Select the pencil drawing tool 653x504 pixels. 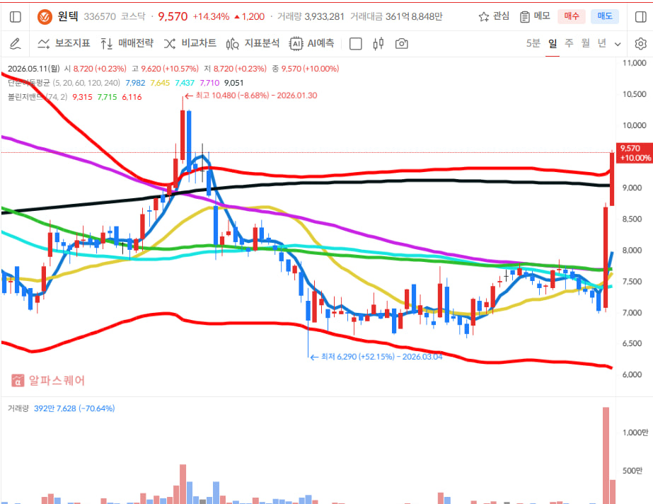15,43
